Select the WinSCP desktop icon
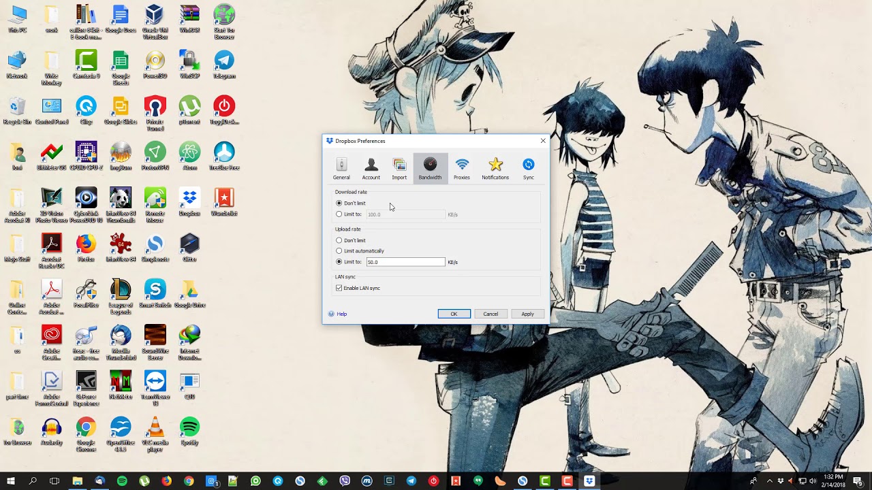The width and height of the screenshot is (872, 490). click(x=189, y=65)
